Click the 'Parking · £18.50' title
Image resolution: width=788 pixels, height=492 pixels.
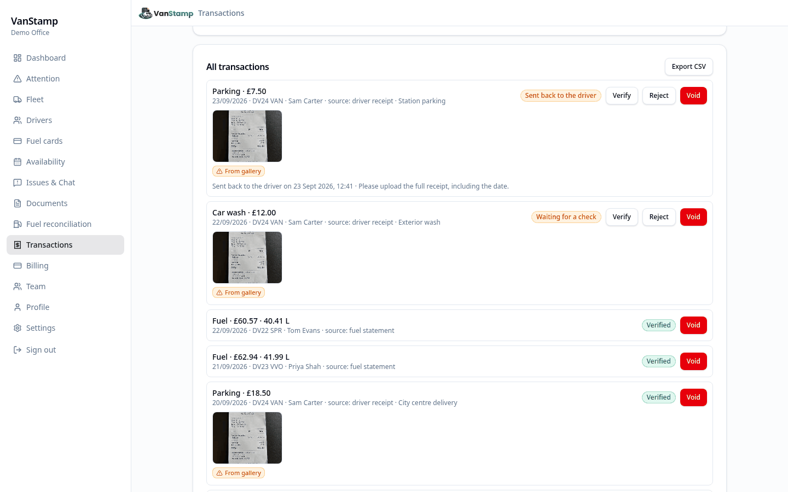click(x=241, y=393)
